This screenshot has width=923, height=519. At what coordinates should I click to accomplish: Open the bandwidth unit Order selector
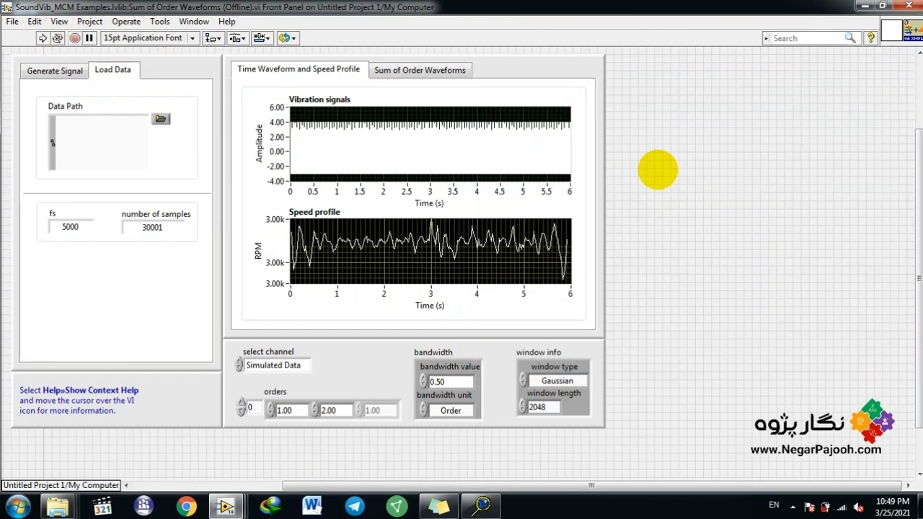451,410
